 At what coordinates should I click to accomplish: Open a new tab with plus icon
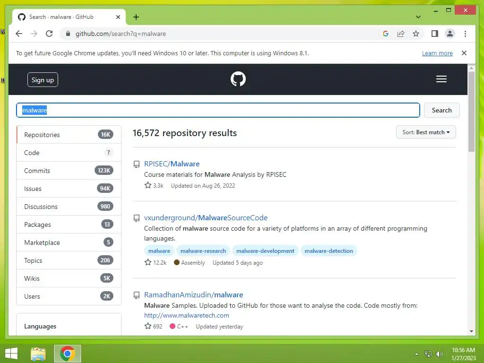[x=136, y=17]
